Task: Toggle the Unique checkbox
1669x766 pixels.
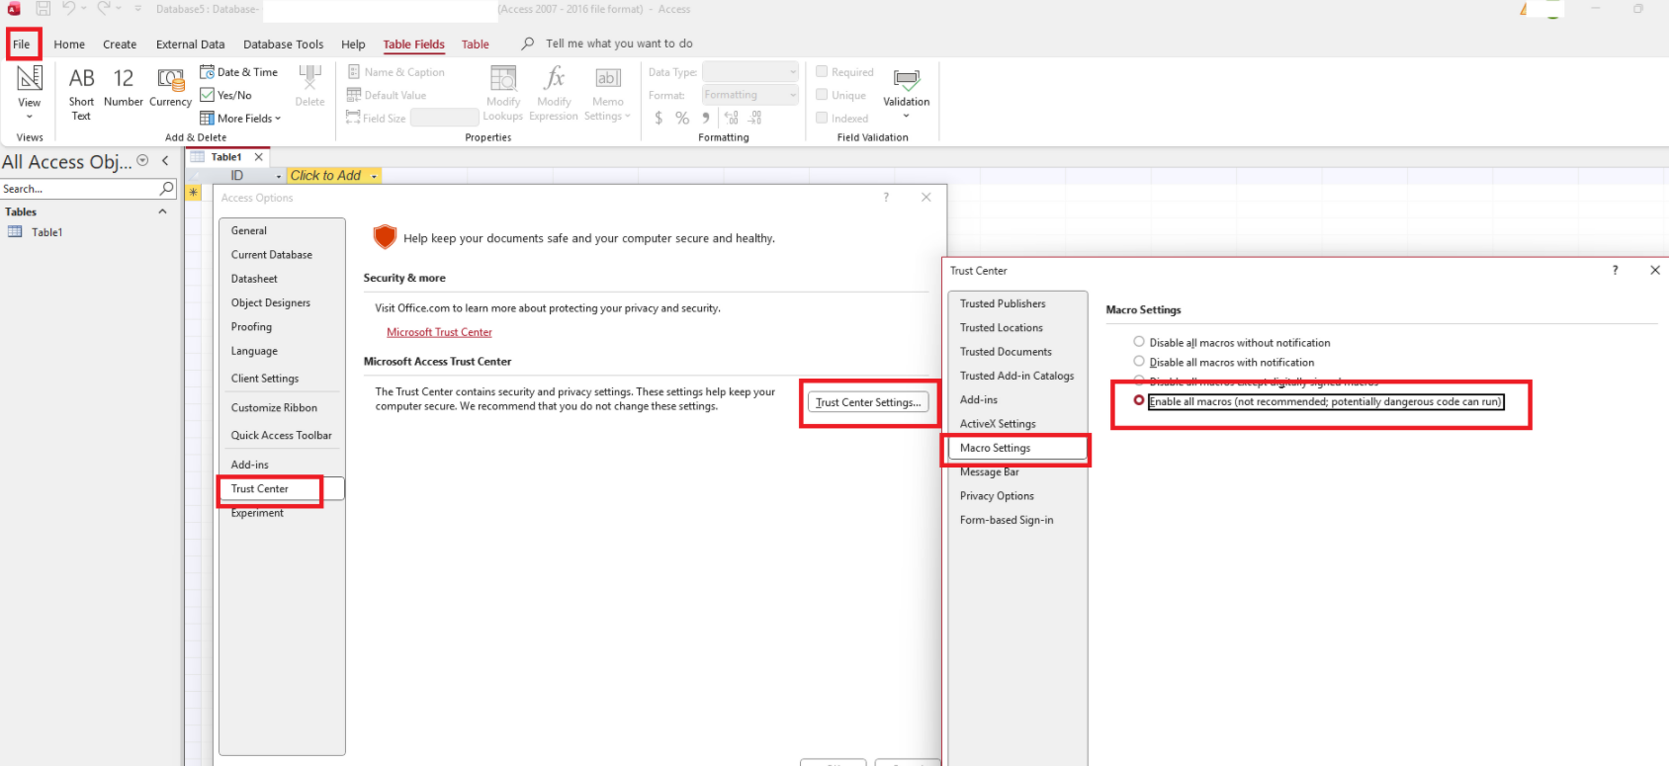Action: (x=822, y=95)
